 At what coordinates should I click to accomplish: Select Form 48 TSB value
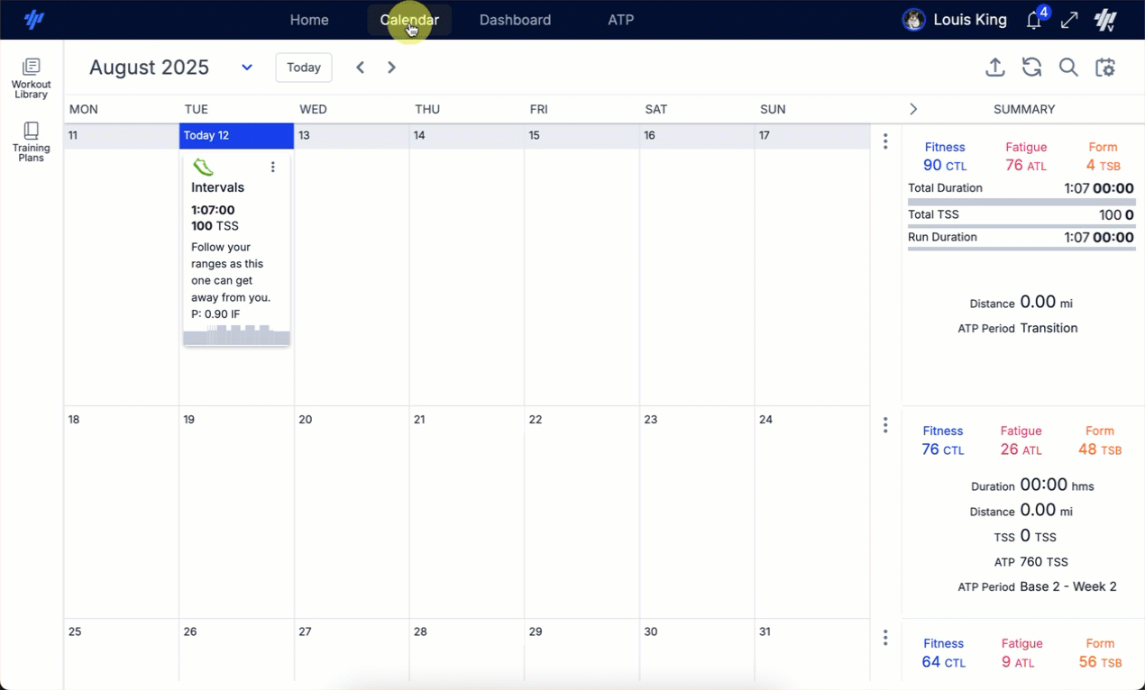coord(1100,449)
